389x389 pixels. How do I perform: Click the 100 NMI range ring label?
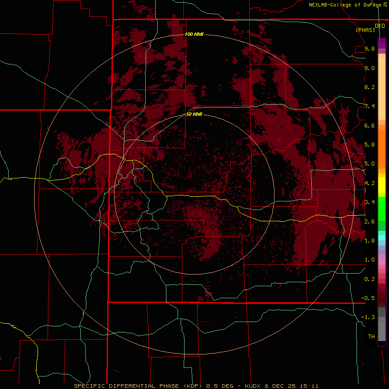pyautogui.click(x=194, y=34)
